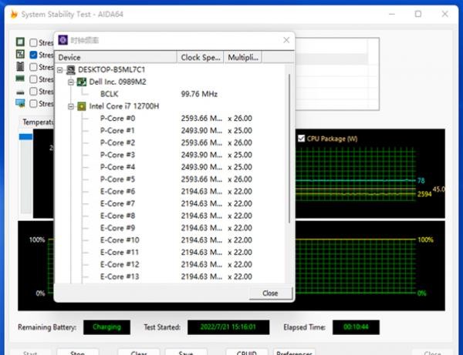This screenshot has height=355, width=463.
Task: Click the purple clock dialog title icon
Action: [63, 39]
